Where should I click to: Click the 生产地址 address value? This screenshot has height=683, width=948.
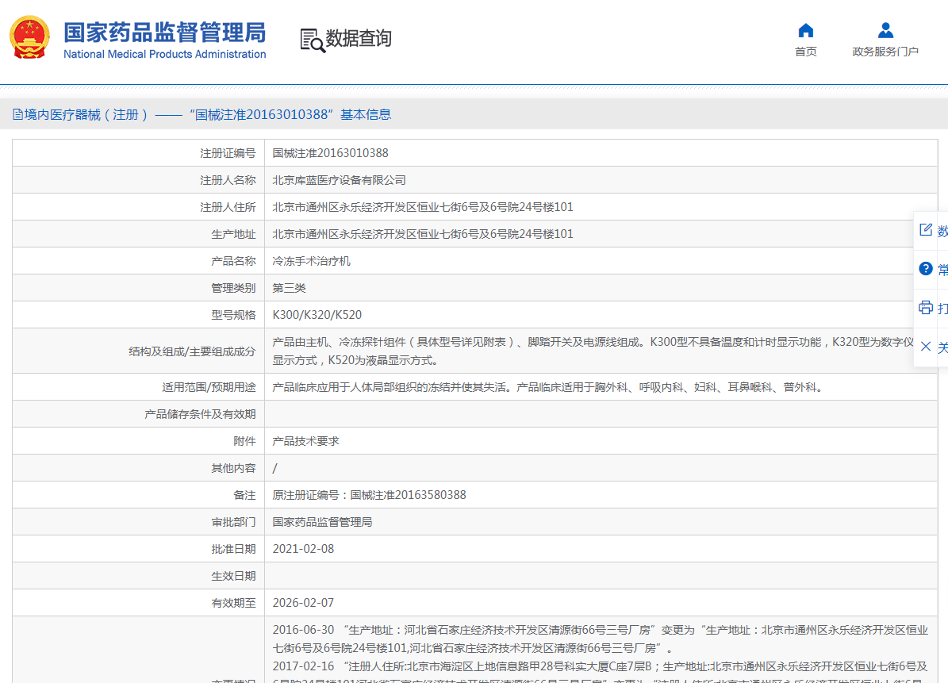(423, 234)
